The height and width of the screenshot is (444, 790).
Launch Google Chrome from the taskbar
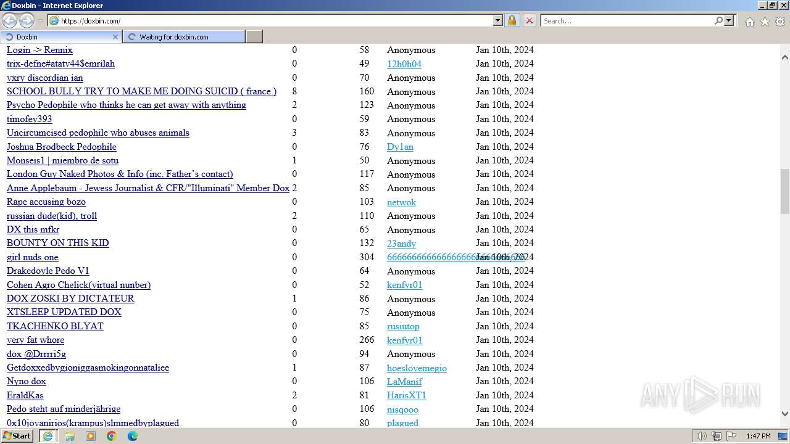(x=112, y=436)
